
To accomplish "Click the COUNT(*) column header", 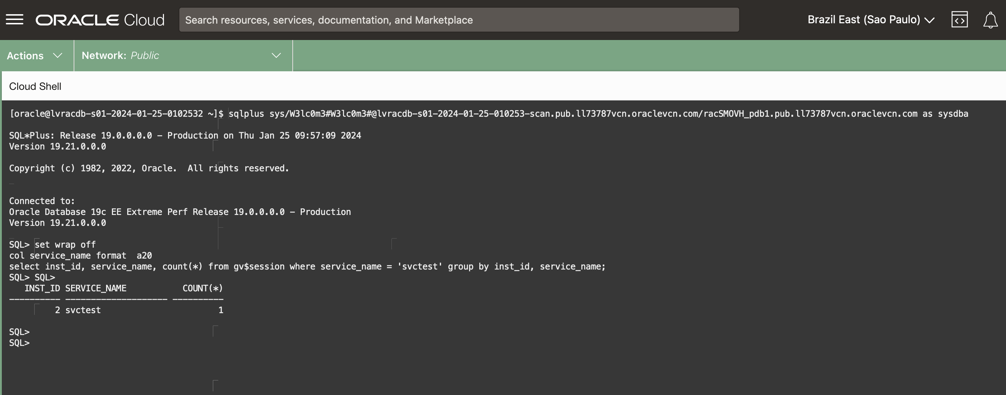I will pyautogui.click(x=202, y=288).
